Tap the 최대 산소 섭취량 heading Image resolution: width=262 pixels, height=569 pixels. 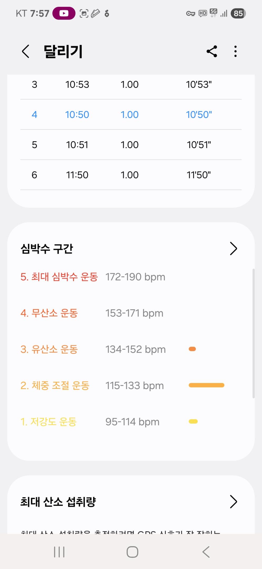click(58, 502)
